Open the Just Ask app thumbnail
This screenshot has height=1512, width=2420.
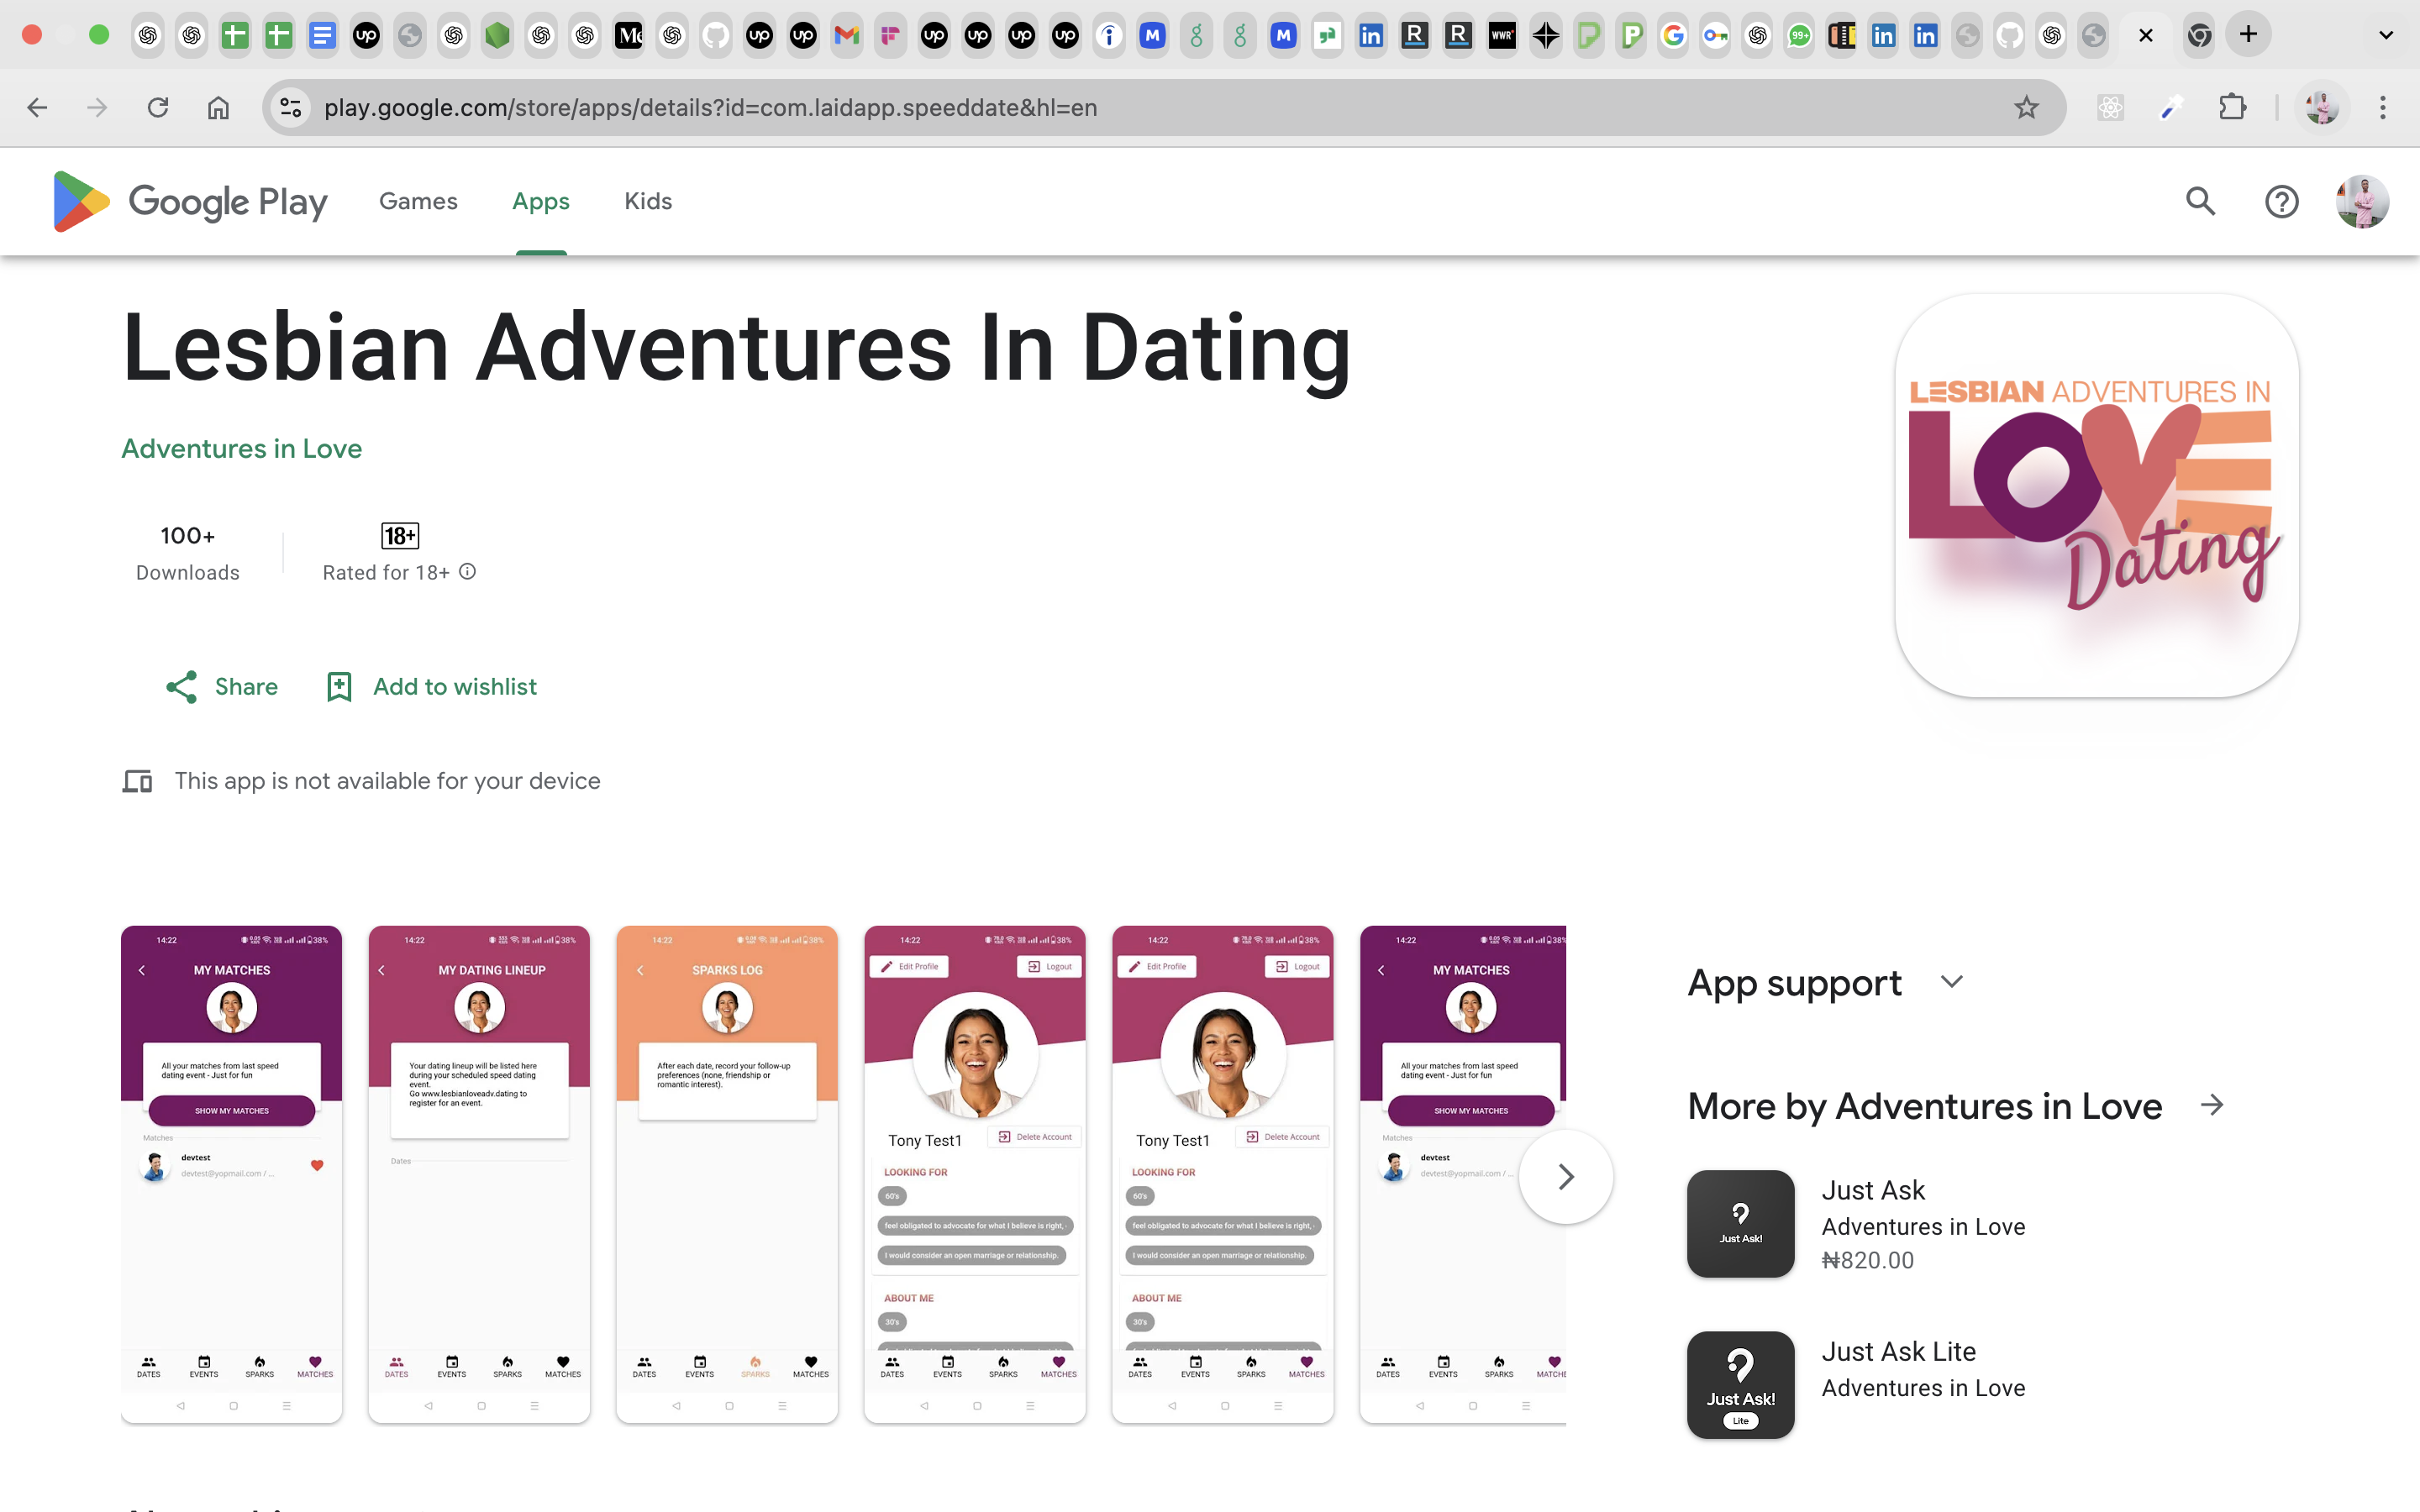click(1739, 1223)
